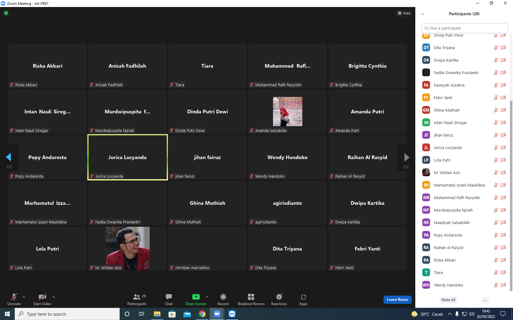The image size is (513, 320).
Task: Select Intan Nauli Siregar in participant list
Action: coord(464,123)
